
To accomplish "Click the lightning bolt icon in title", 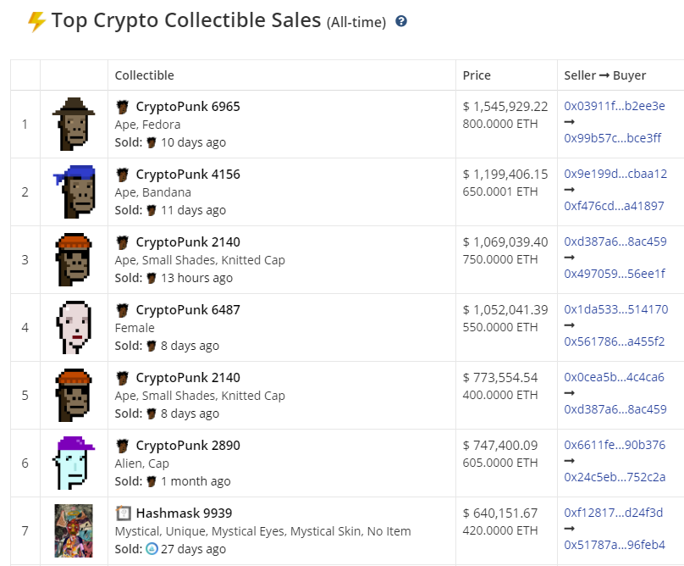I will tap(36, 21).
